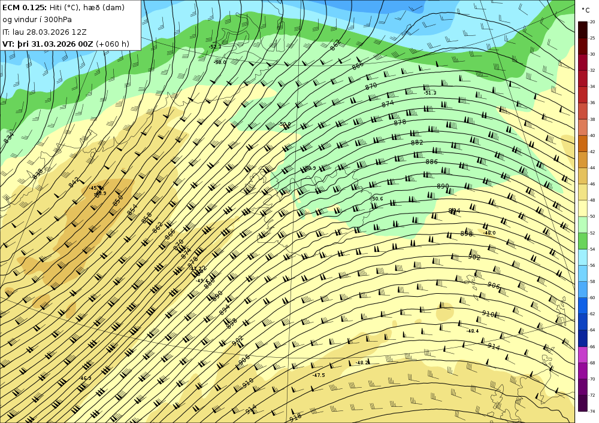Click the '-48.0' temperature value on the map
This screenshot has height=423, width=599.
(489, 233)
